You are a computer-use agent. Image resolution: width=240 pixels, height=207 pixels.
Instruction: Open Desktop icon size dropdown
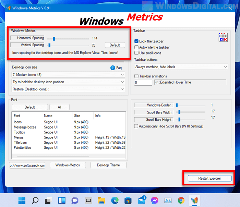tap(68, 75)
